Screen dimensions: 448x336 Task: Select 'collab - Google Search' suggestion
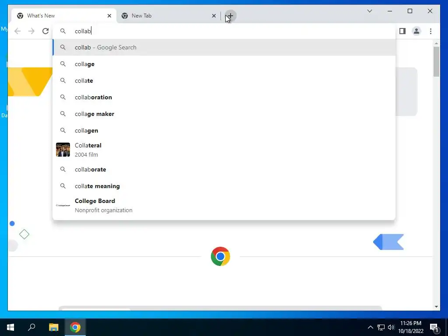(224, 47)
